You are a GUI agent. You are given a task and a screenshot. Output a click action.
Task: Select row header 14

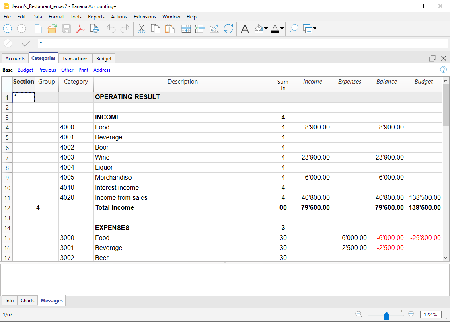(7, 228)
